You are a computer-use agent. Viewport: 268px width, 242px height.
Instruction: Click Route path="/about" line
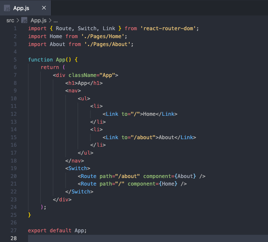pyautogui.click(x=142, y=176)
